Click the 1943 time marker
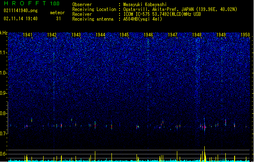Image resolution: width=254 pixels, height=162 pixels. pos(76,34)
